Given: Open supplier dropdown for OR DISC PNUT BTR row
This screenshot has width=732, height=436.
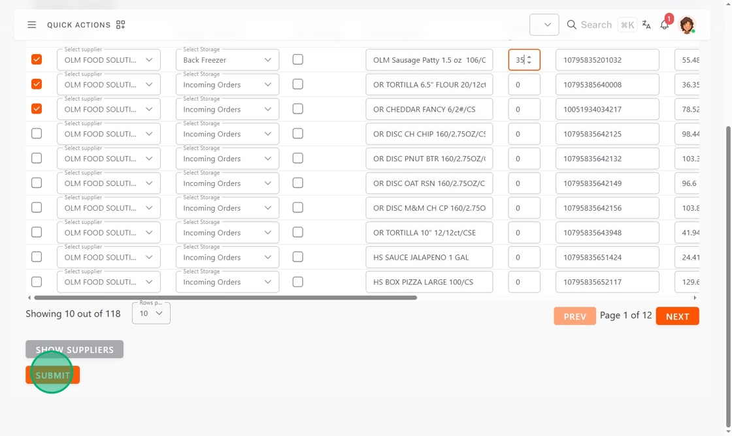Looking at the screenshot, I should coord(108,159).
